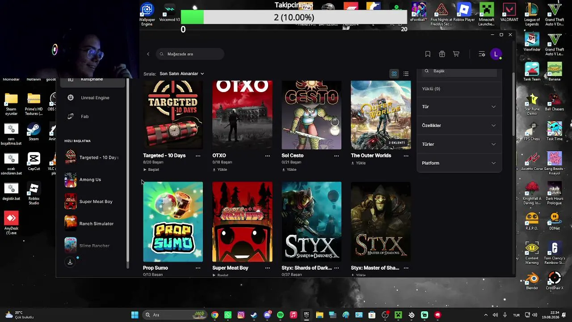This screenshot has width=572, height=322.
Task: Switch library to list view
Action: point(406,74)
